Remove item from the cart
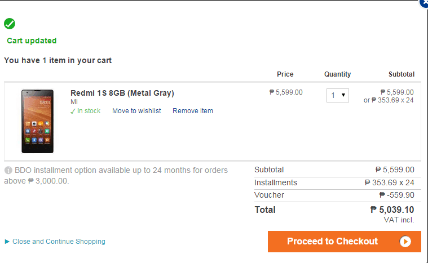The height and width of the screenshot is (263, 428). coord(193,111)
